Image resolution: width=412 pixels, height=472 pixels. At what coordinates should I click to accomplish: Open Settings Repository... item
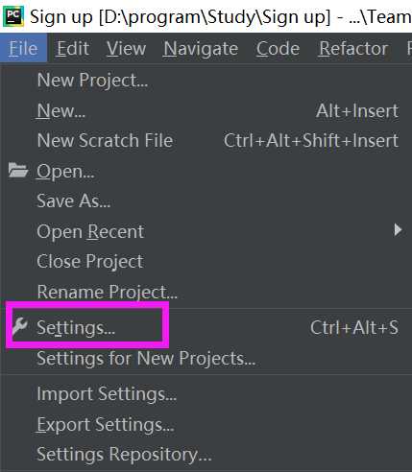[206, 454]
